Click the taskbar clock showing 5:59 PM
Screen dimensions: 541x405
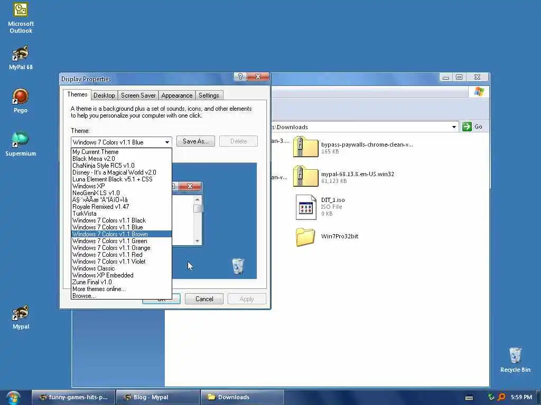click(x=521, y=397)
